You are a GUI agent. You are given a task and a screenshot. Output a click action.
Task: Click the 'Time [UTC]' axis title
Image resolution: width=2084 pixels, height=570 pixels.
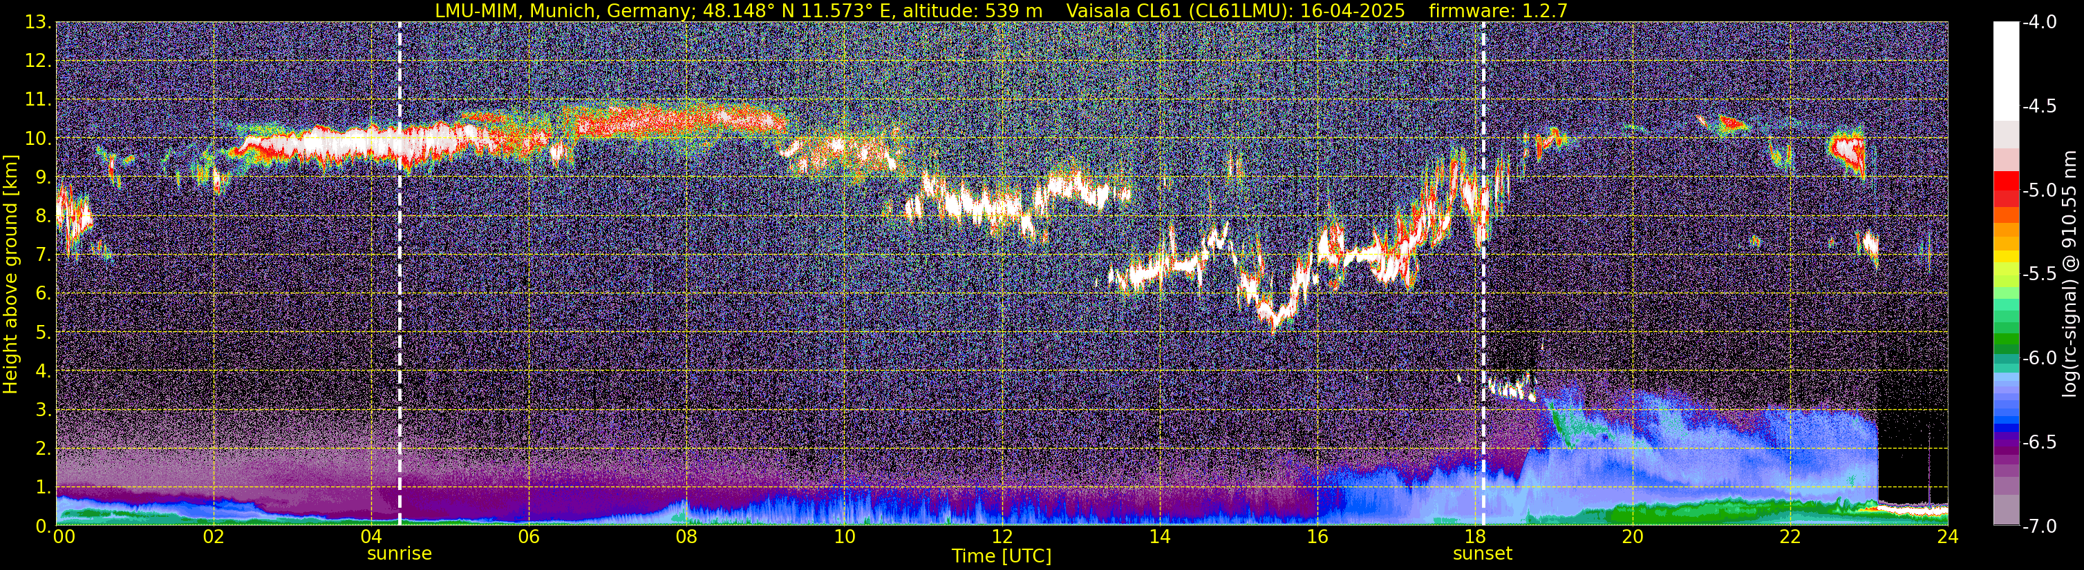(x=1002, y=556)
